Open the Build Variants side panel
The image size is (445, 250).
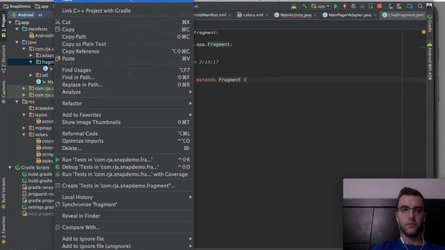(3, 193)
